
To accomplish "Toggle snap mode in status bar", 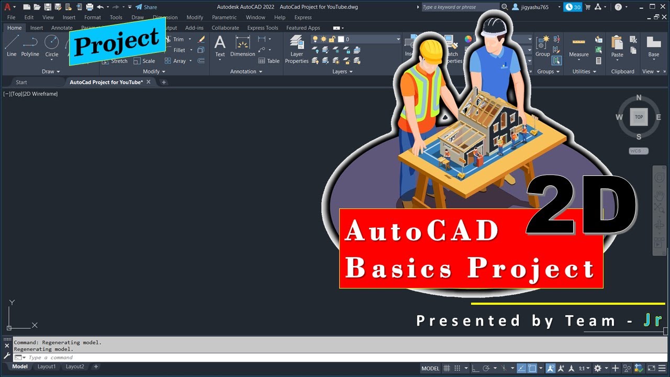I will tap(457, 368).
